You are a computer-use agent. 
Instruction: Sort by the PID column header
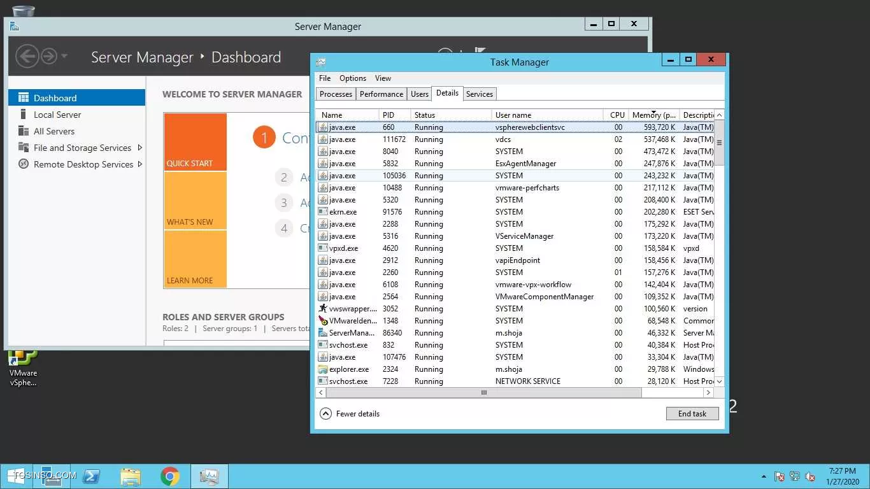coord(395,115)
